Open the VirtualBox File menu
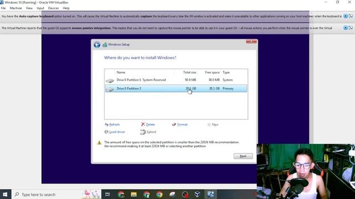The width and height of the screenshot is (355, 199). click(3, 8)
